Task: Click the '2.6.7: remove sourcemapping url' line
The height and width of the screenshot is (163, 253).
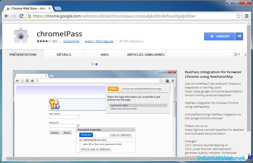Action: (x=206, y=145)
